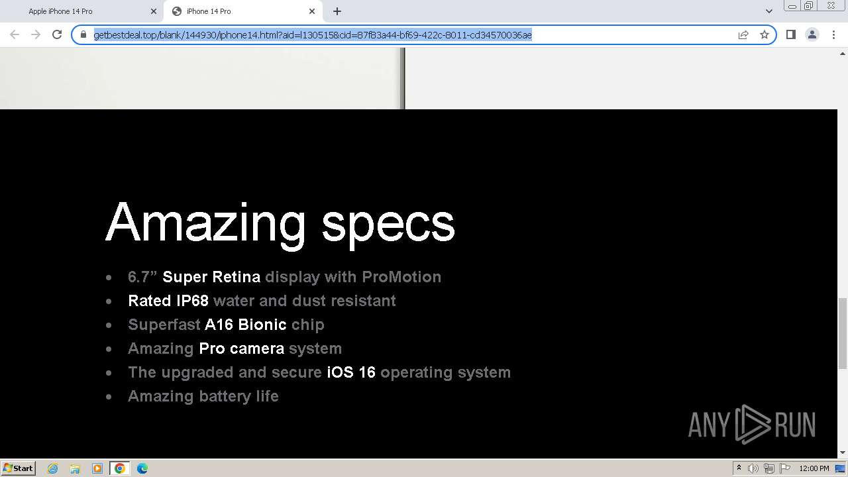Go forward to the next page
This screenshot has height=477, width=848.
(x=36, y=34)
